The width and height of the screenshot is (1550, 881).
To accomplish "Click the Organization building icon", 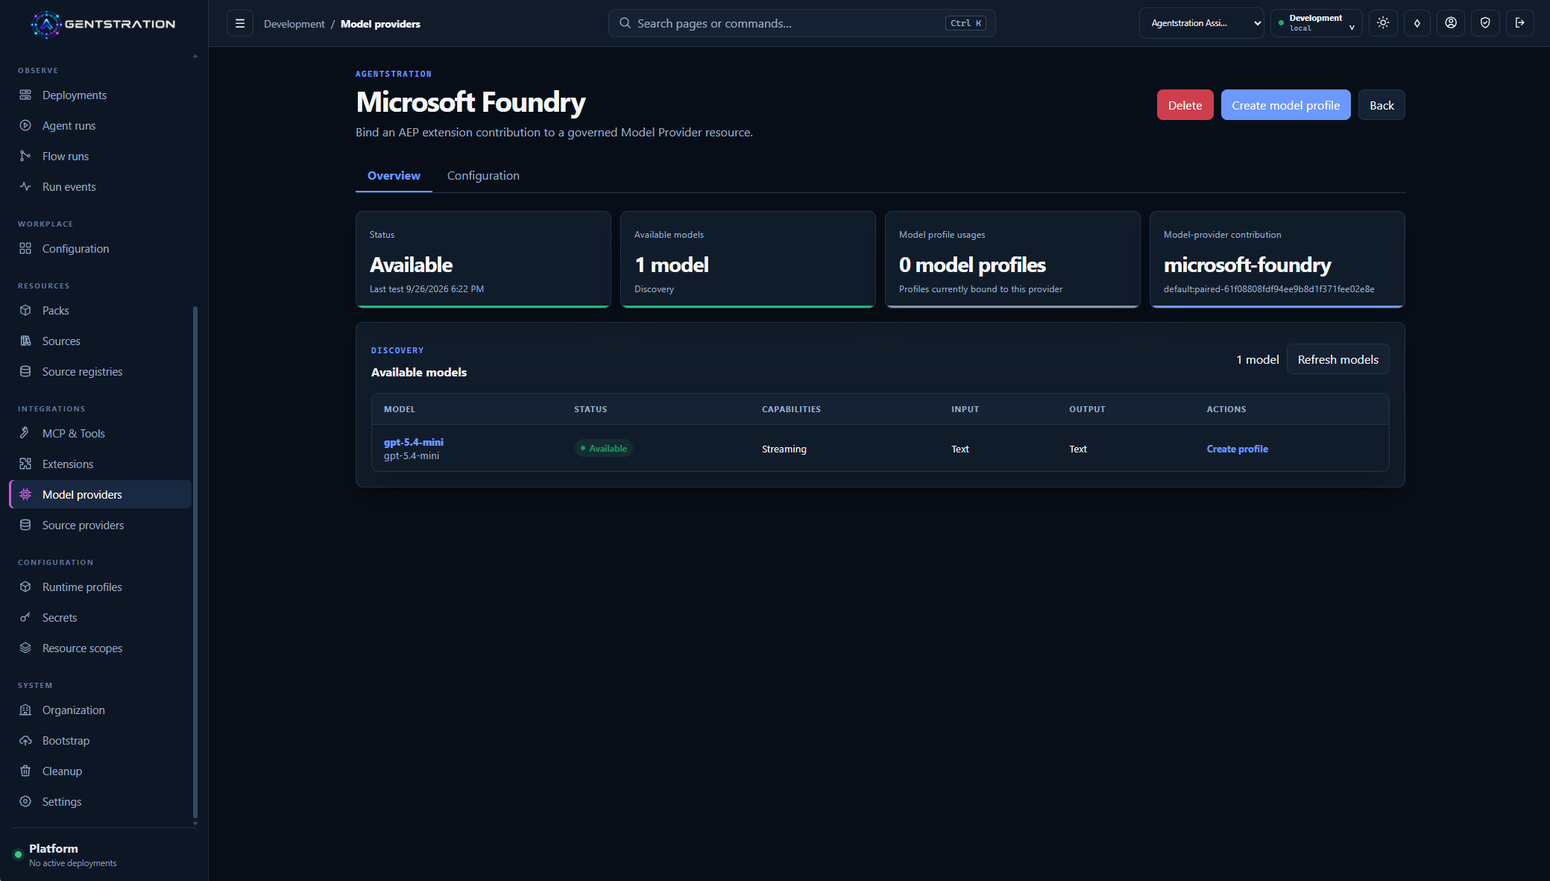I will pyautogui.click(x=25, y=710).
